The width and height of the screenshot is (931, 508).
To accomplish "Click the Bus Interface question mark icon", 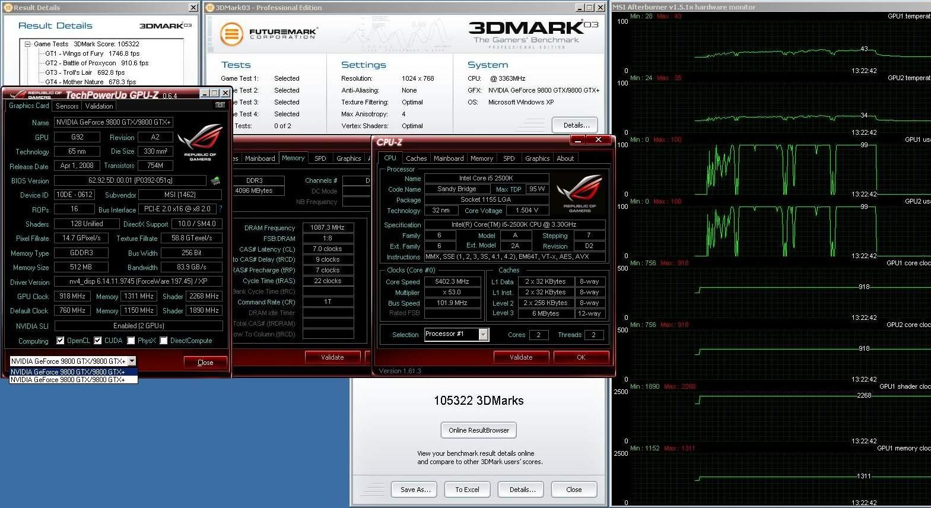I will [x=221, y=209].
